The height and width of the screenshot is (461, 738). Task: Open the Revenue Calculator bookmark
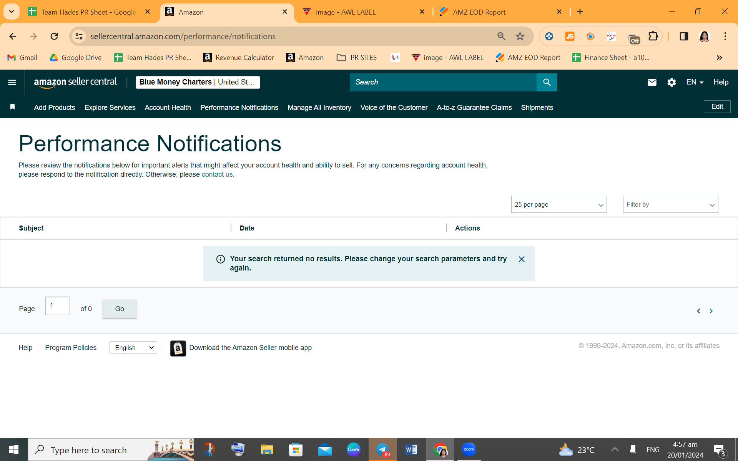click(239, 58)
